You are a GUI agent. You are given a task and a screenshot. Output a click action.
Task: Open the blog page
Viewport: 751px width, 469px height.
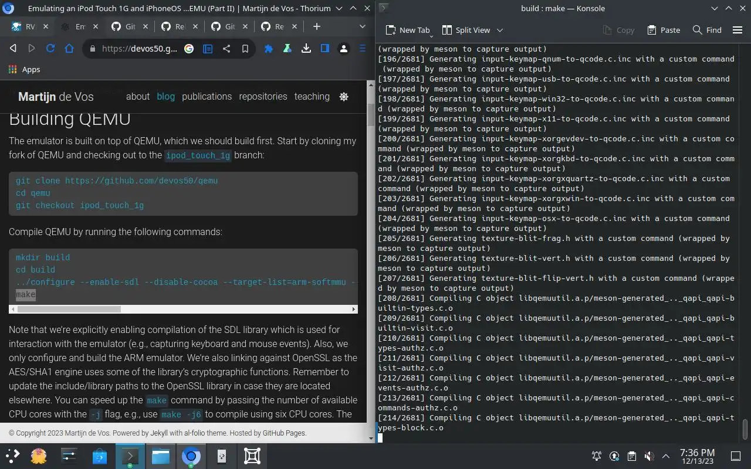(165, 96)
